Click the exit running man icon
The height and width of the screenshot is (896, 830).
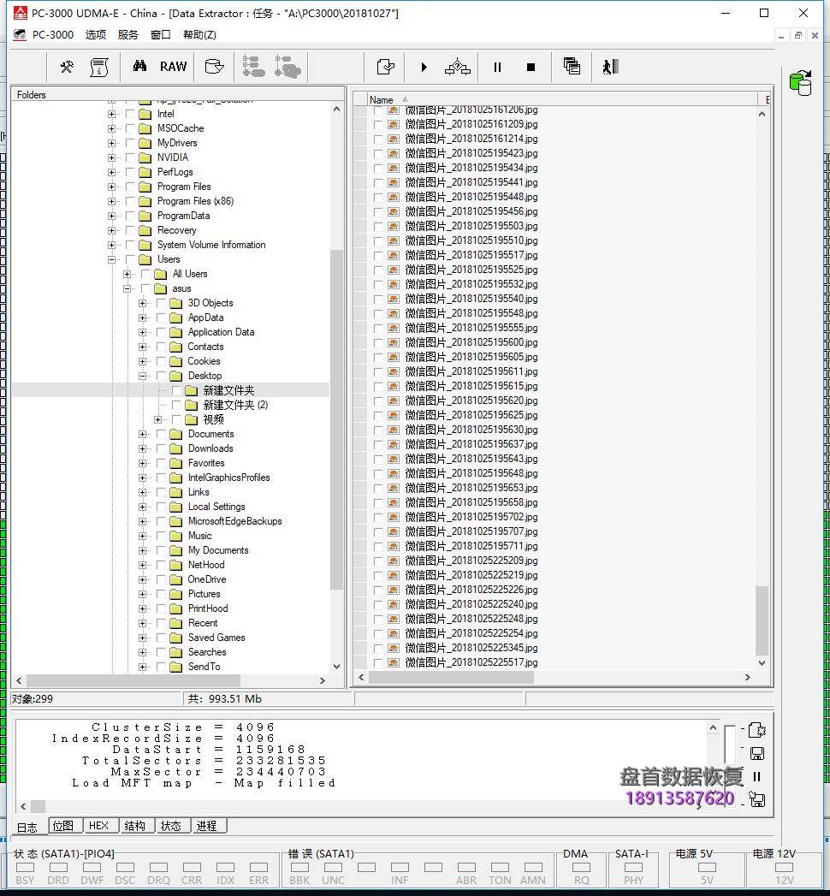pos(610,67)
